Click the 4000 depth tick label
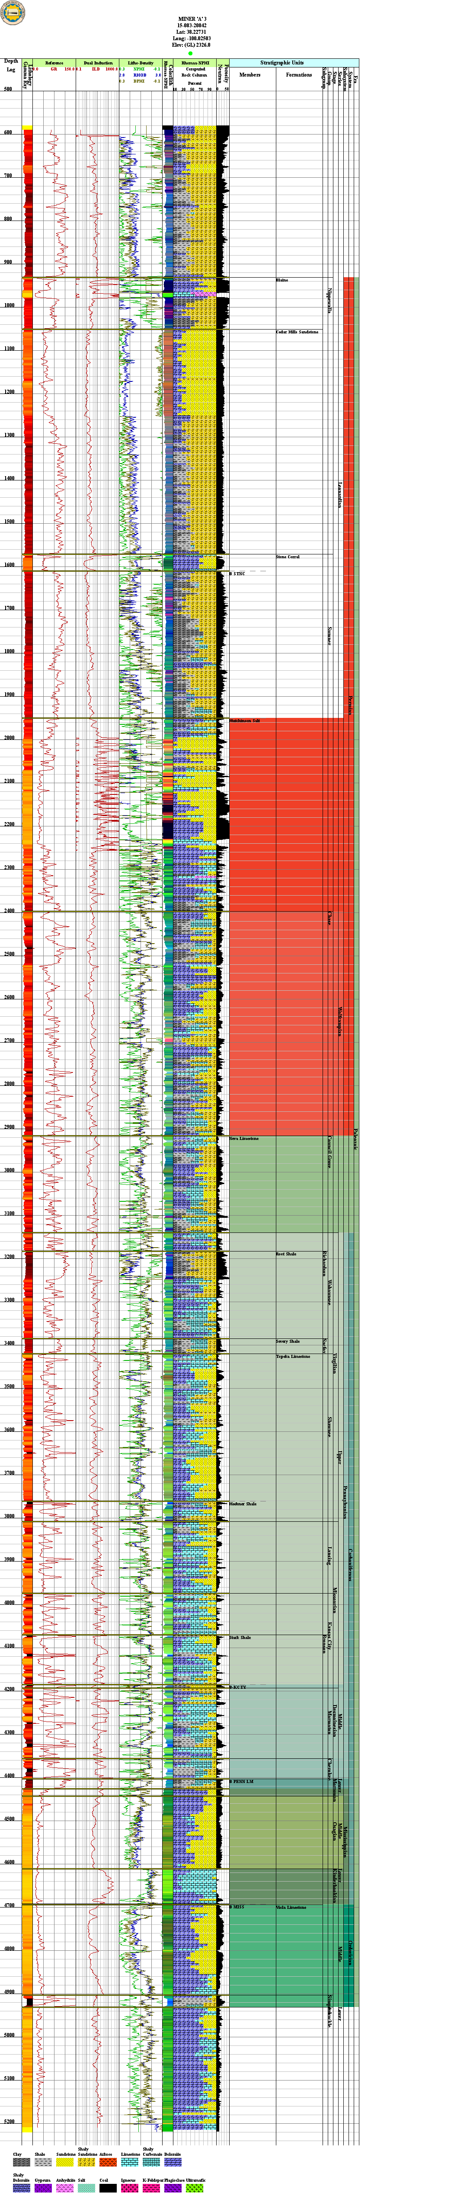467x2199 pixels. coord(9,1602)
